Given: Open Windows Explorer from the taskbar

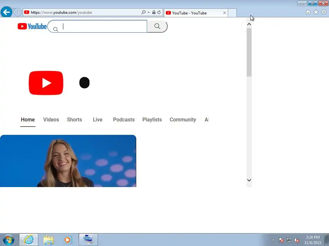Looking at the screenshot, I should click(49, 240).
